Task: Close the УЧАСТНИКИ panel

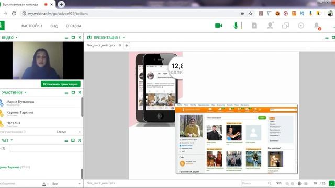Action: click(x=80, y=92)
